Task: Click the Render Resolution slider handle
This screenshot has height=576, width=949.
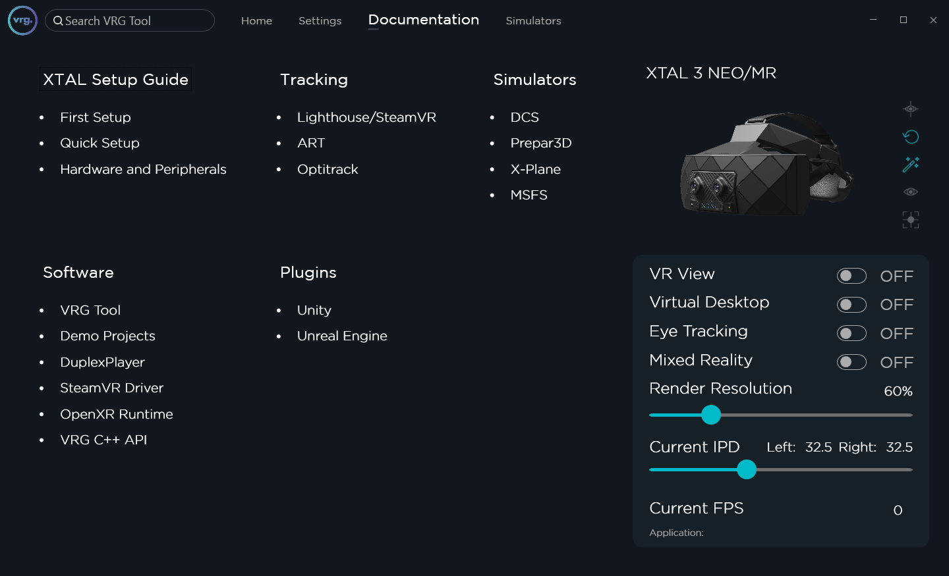Action: point(711,415)
